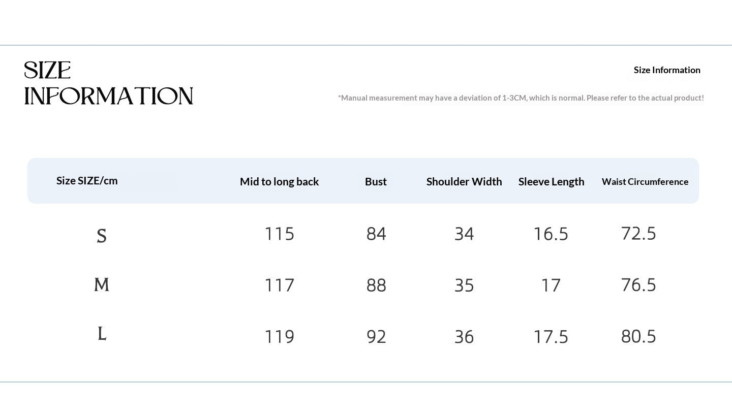Viewport: 732px width, 415px height.
Task: Click the 36 shoulder width value
Action: (464, 337)
